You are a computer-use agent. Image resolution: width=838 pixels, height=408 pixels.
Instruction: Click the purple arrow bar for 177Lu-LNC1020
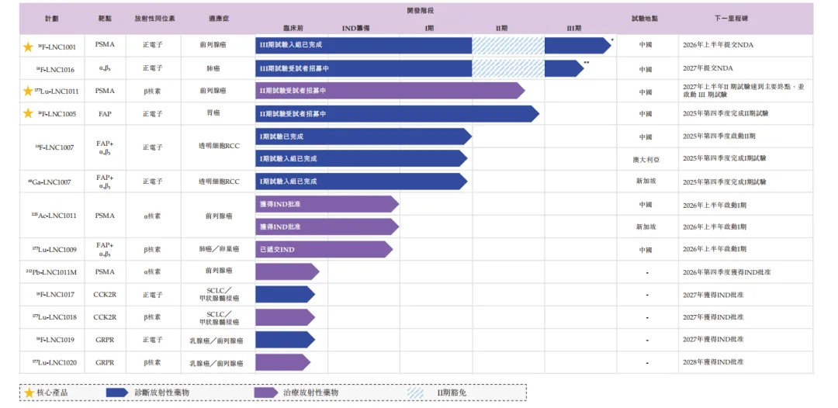[x=282, y=362]
